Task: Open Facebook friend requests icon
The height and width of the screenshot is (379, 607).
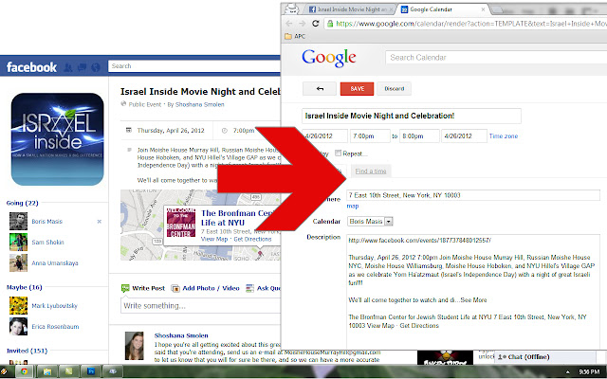Action: [68, 67]
